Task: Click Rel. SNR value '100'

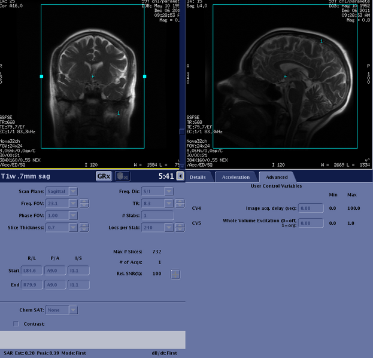Action: (157, 274)
